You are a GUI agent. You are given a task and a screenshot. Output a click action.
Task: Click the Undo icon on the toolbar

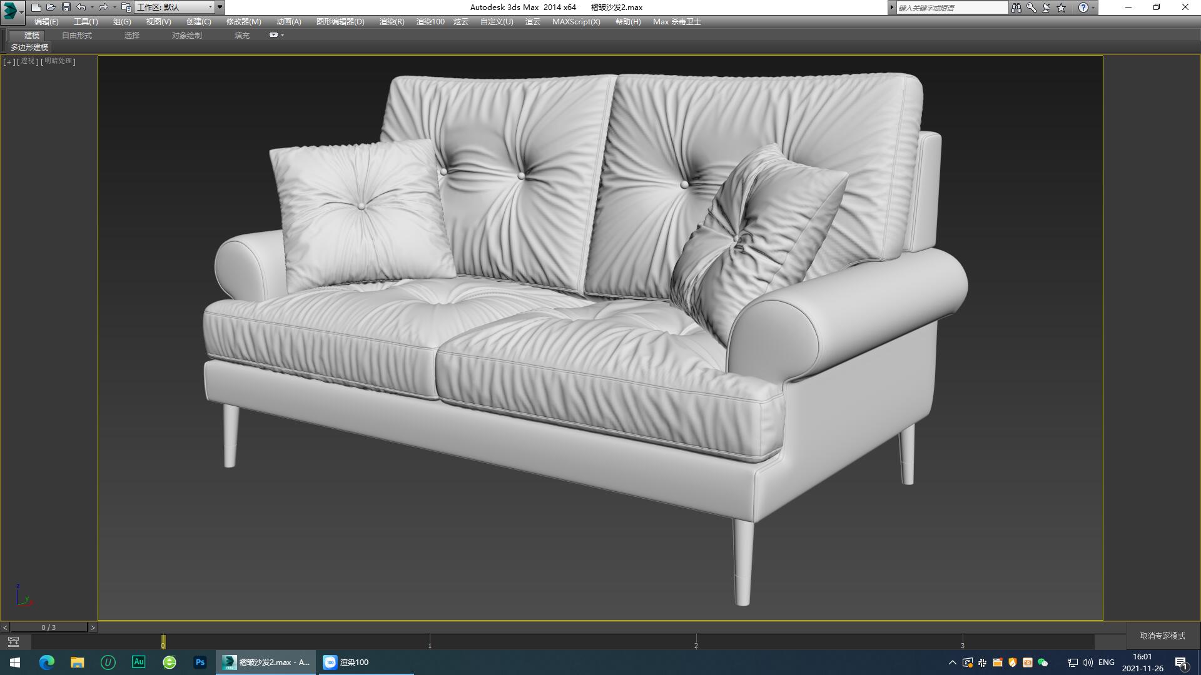coord(81,7)
